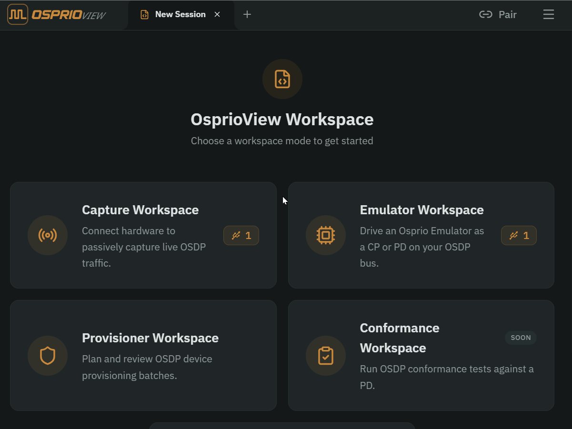The width and height of the screenshot is (572, 429).
Task: Click the SOON badge on Conformance
Action: tap(521, 338)
